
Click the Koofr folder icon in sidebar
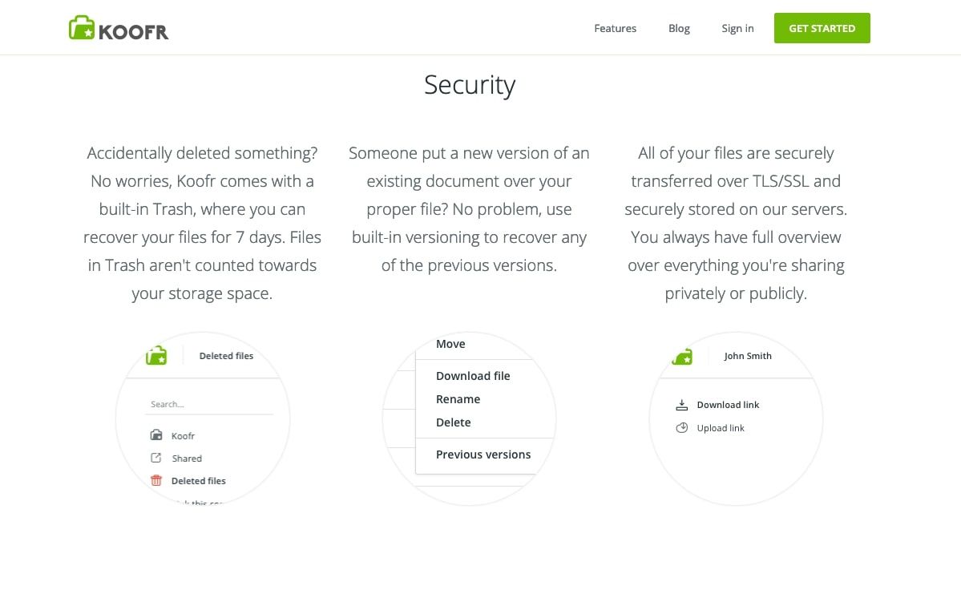156,435
